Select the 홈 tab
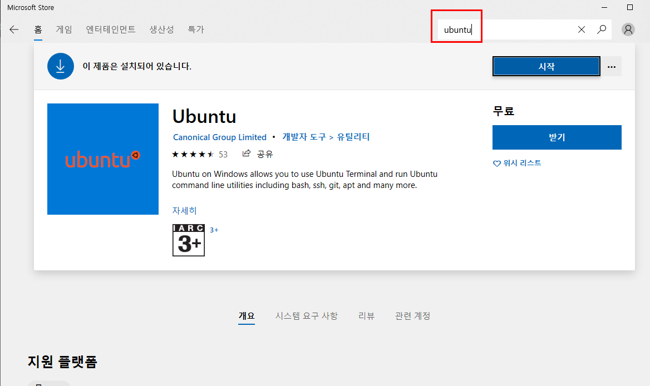 [38, 29]
